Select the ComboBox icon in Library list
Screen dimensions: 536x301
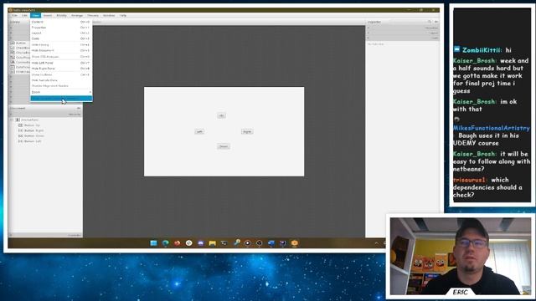(x=13, y=62)
